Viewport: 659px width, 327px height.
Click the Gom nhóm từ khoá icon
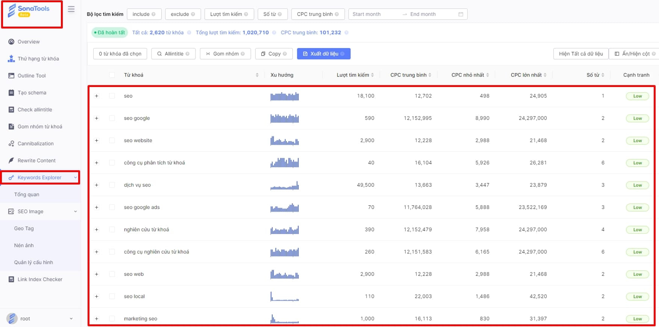click(x=11, y=126)
